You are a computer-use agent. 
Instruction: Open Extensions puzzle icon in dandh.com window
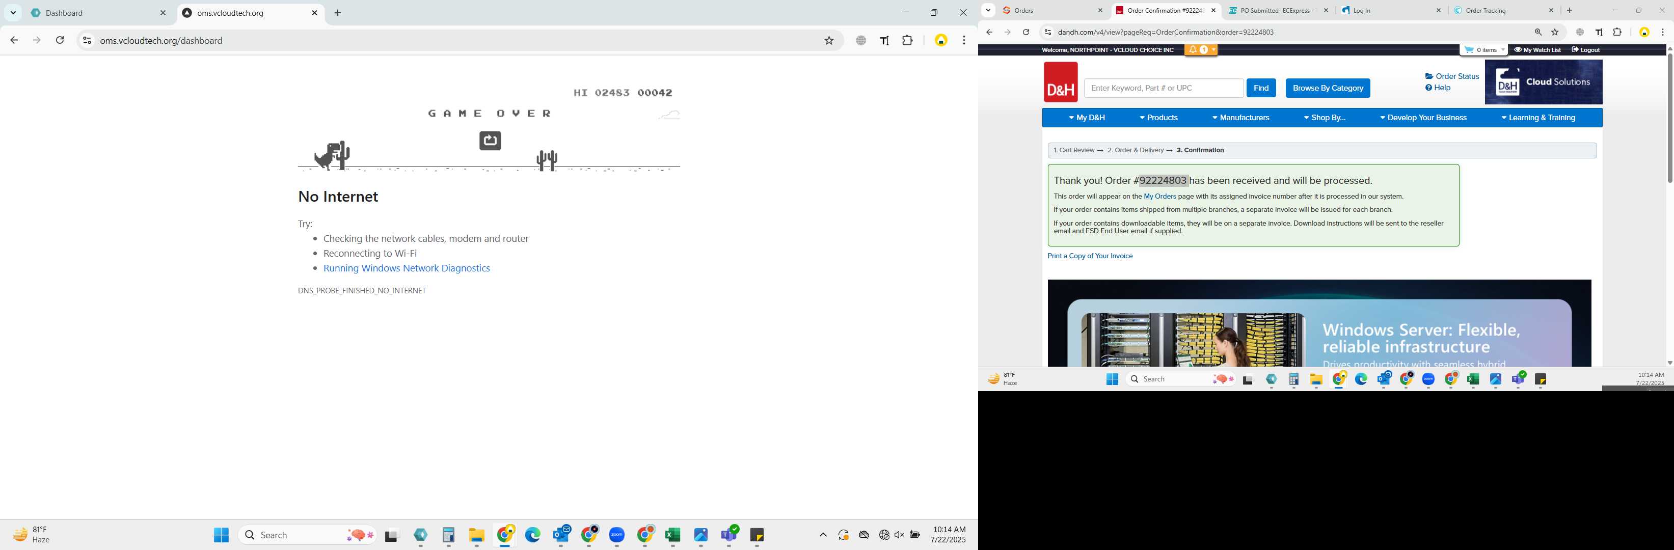(1617, 32)
